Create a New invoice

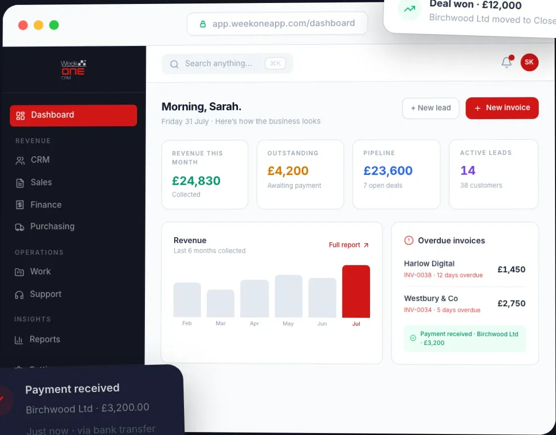click(502, 108)
